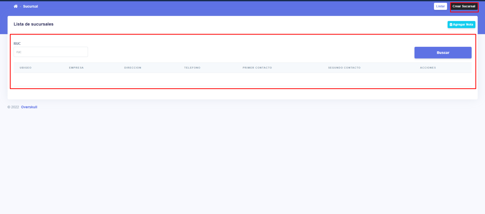Click the home icon in the breadcrumb
485x214 pixels.
pos(16,6)
